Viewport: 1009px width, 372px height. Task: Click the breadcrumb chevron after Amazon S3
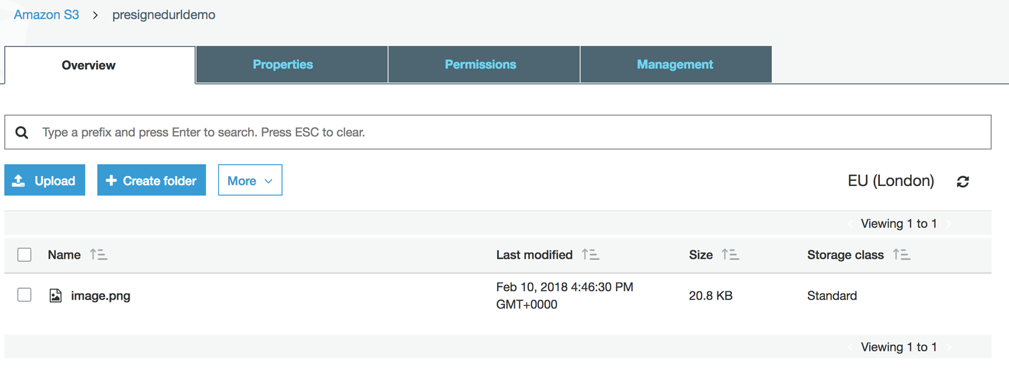pos(95,15)
